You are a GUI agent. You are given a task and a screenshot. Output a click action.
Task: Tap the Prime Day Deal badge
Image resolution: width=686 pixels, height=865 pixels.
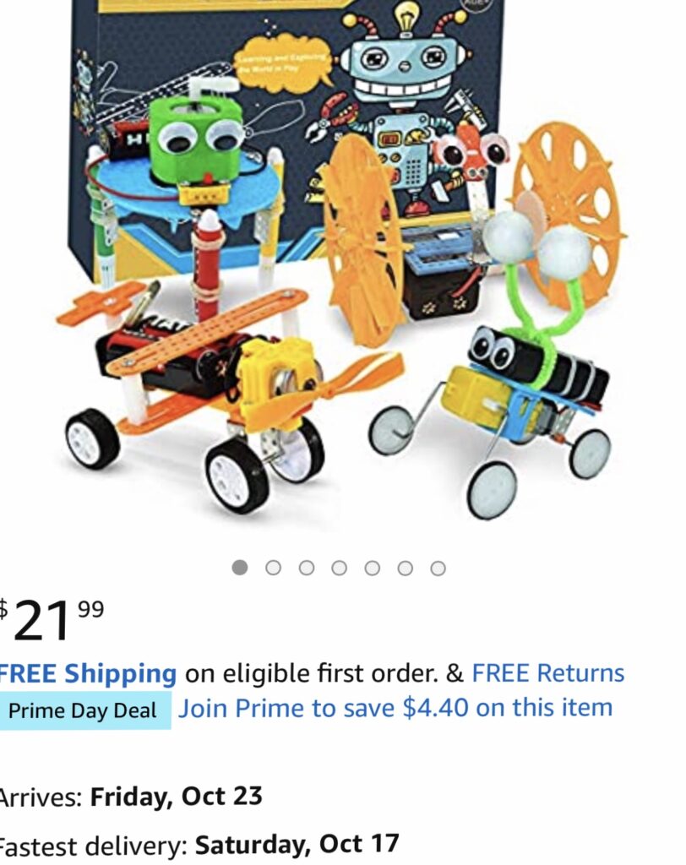84,710
